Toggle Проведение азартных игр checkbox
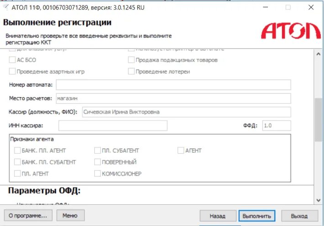The image size is (324, 226). [12, 72]
